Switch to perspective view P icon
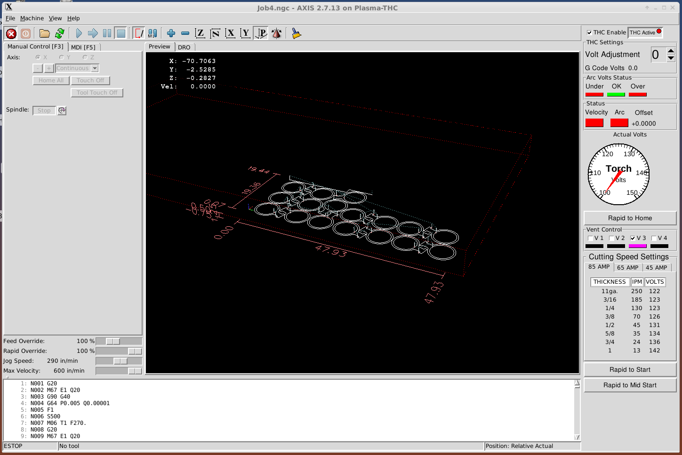The image size is (682, 455). (x=261, y=33)
